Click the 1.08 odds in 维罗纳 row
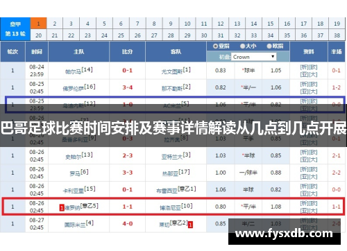The image size is (347, 251). (x=276, y=207)
